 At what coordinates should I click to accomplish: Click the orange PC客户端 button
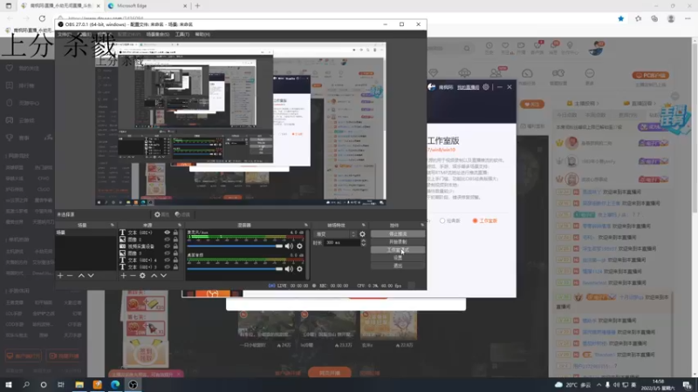coord(650,76)
